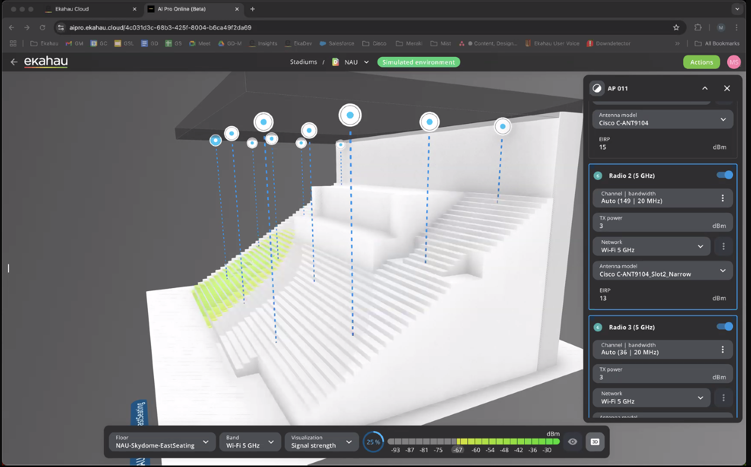This screenshot has width=751, height=467.
Task: Bookmark this page with the star icon
Action: pyautogui.click(x=676, y=27)
